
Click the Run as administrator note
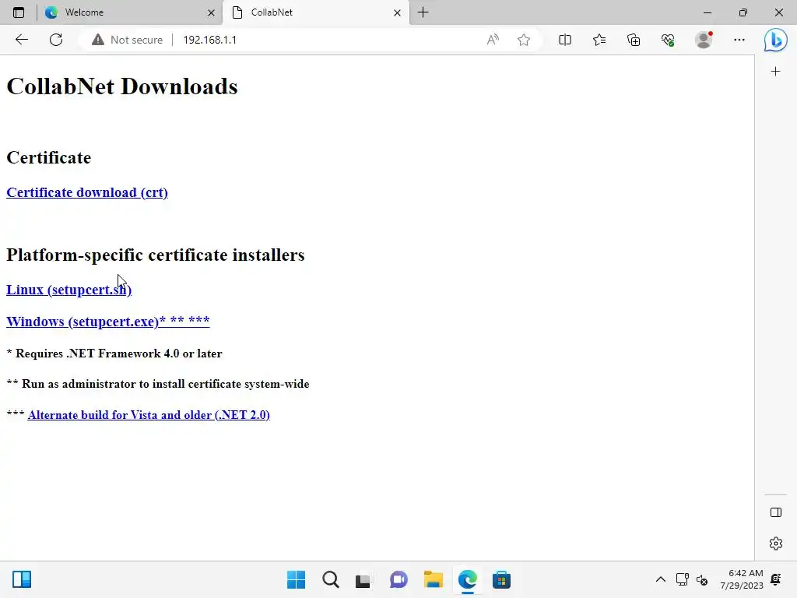click(x=158, y=384)
